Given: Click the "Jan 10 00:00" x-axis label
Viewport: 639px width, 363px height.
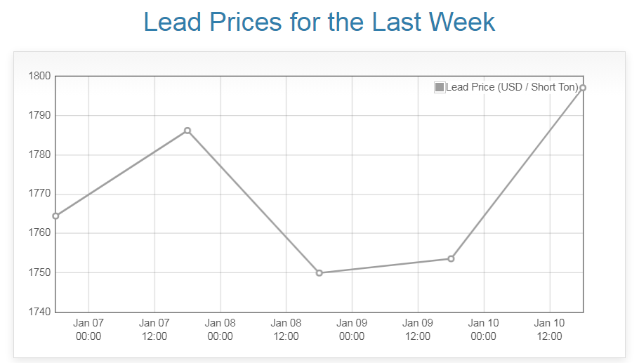Looking at the screenshot, I should point(484,329).
